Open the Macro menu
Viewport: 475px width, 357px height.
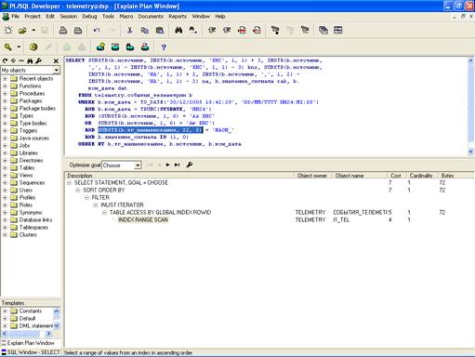coord(126,17)
